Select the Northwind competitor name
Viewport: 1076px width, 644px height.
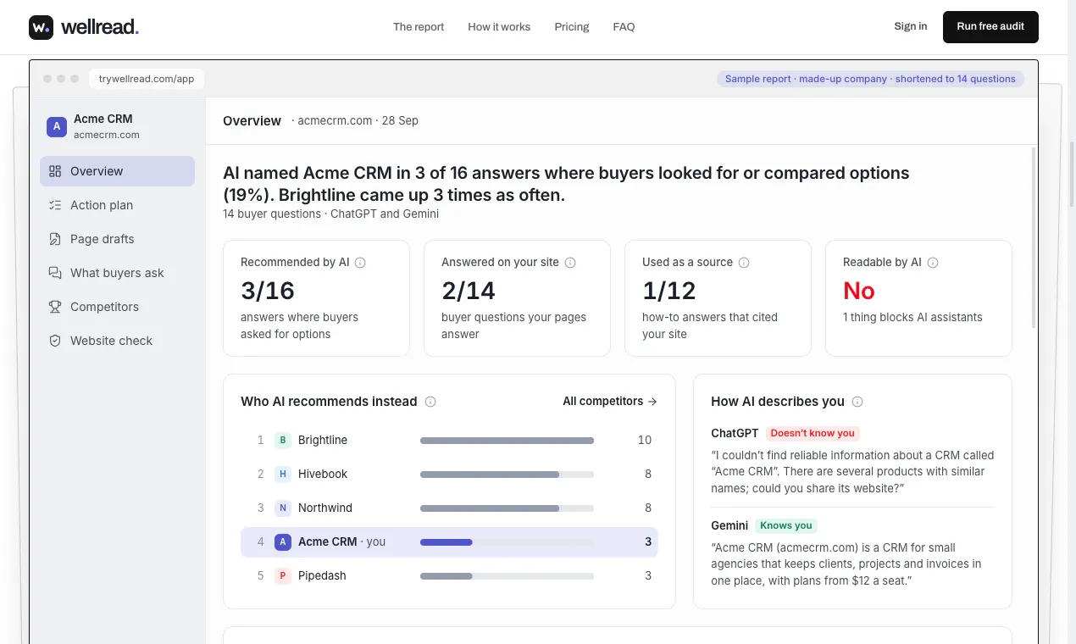coord(325,508)
